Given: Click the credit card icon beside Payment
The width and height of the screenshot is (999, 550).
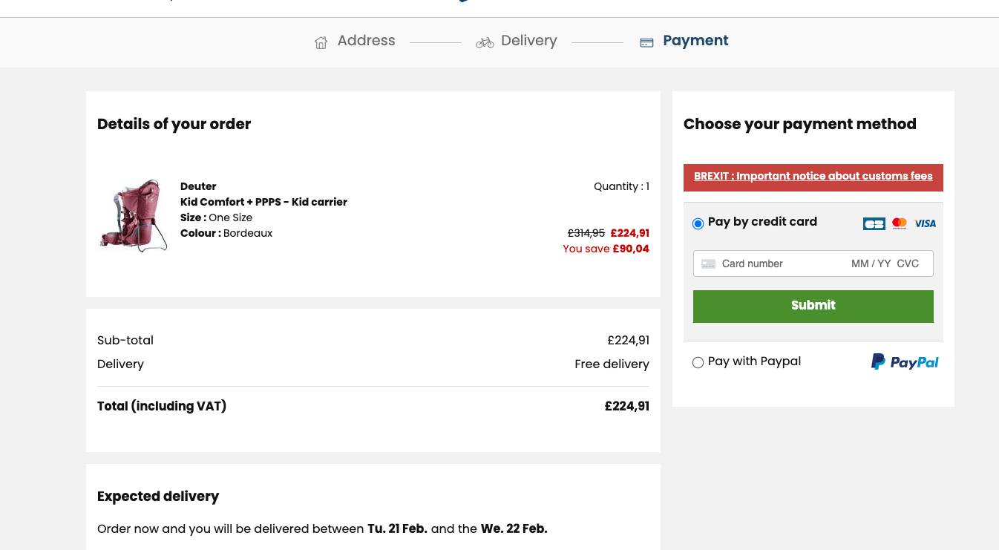Looking at the screenshot, I should [646, 42].
